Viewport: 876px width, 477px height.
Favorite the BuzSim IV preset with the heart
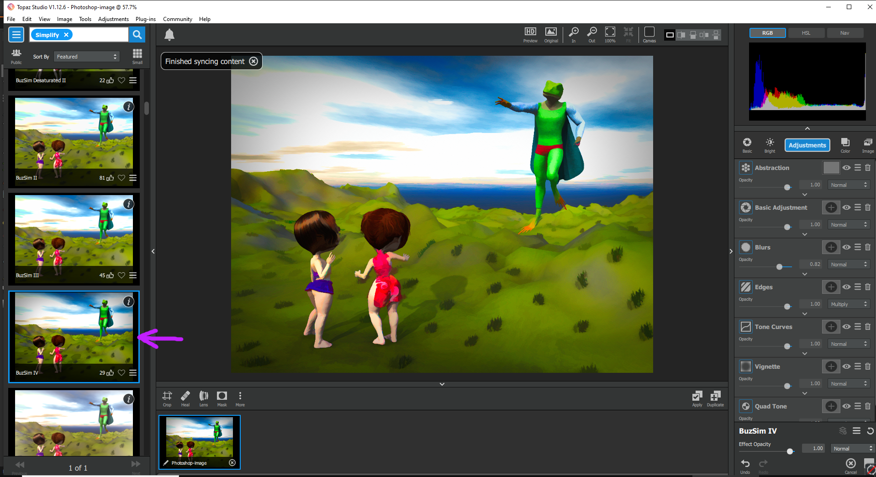(x=121, y=373)
